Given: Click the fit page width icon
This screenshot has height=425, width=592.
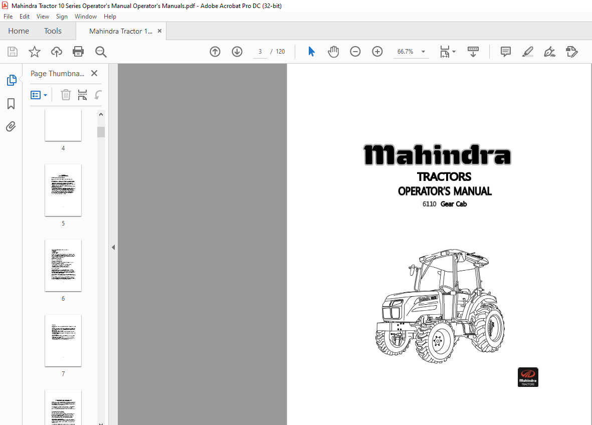Looking at the screenshot, I should pos(445,52).
